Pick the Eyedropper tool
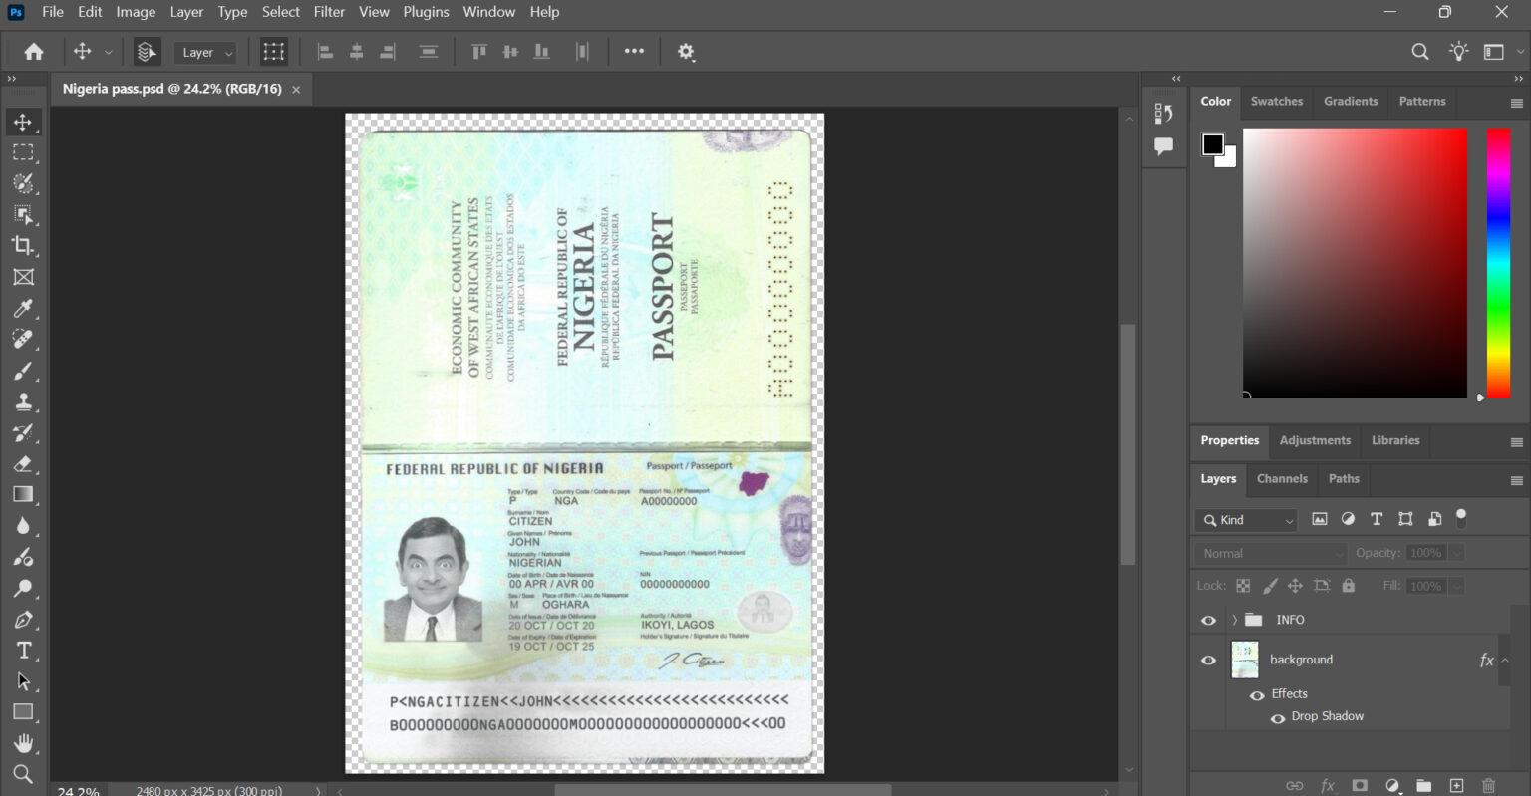Screen dimensions: 1531x796 [23, 308]
